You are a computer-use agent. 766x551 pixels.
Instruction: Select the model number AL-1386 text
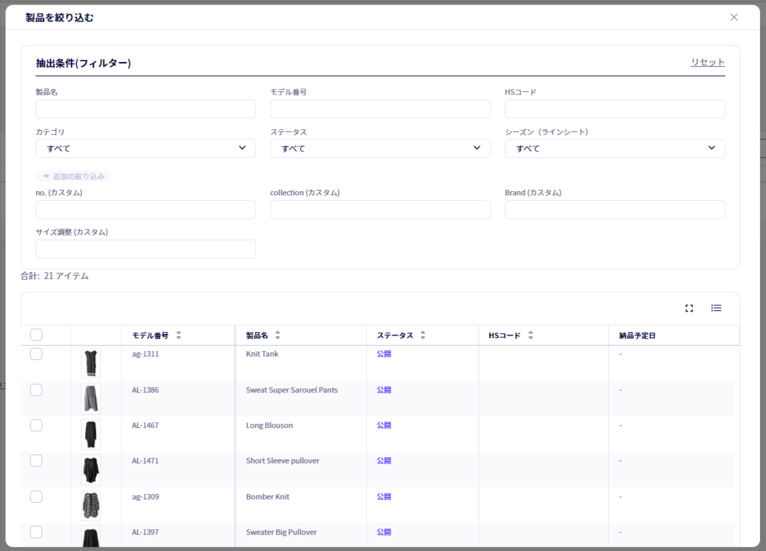click(145, 390)
